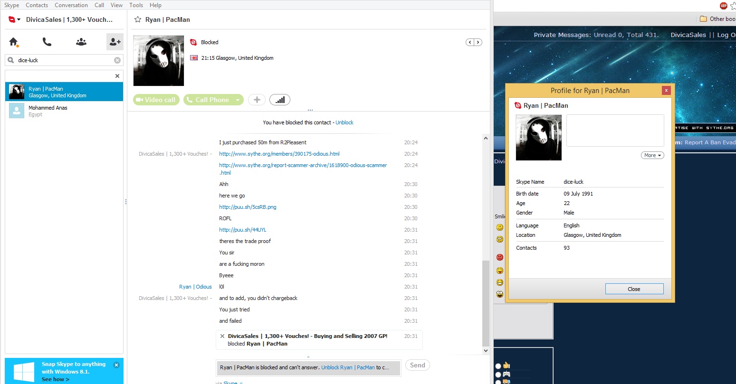Click the next arrow in header navigator
The image size is (736, 384).
click(478, 42)
